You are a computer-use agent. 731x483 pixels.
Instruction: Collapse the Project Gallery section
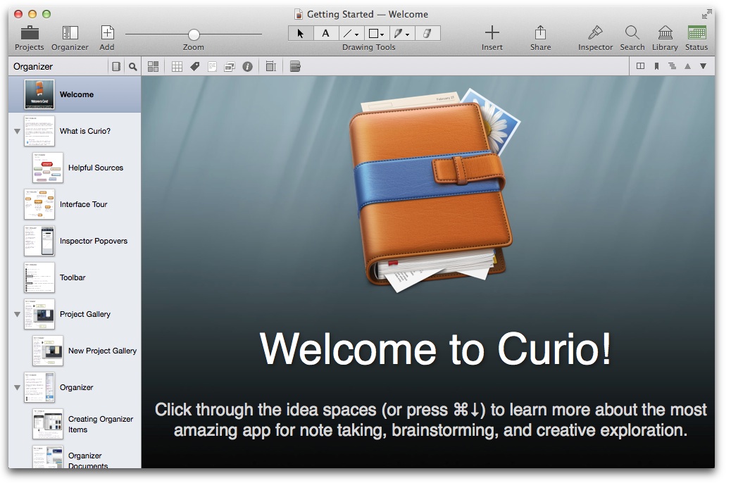click(x=17, y=315)
